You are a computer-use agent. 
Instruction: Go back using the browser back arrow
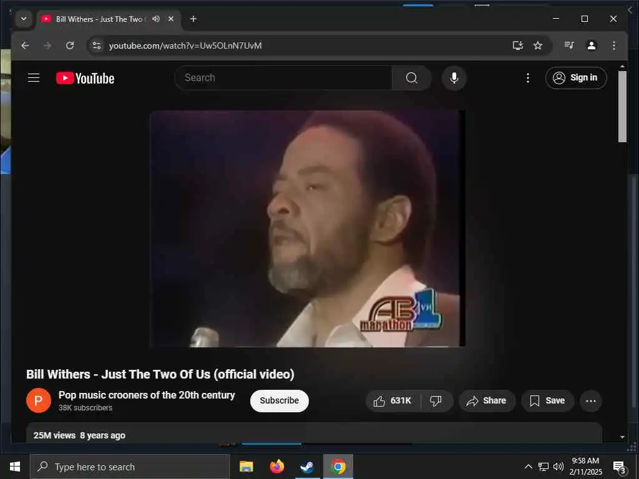coord(25,46)
